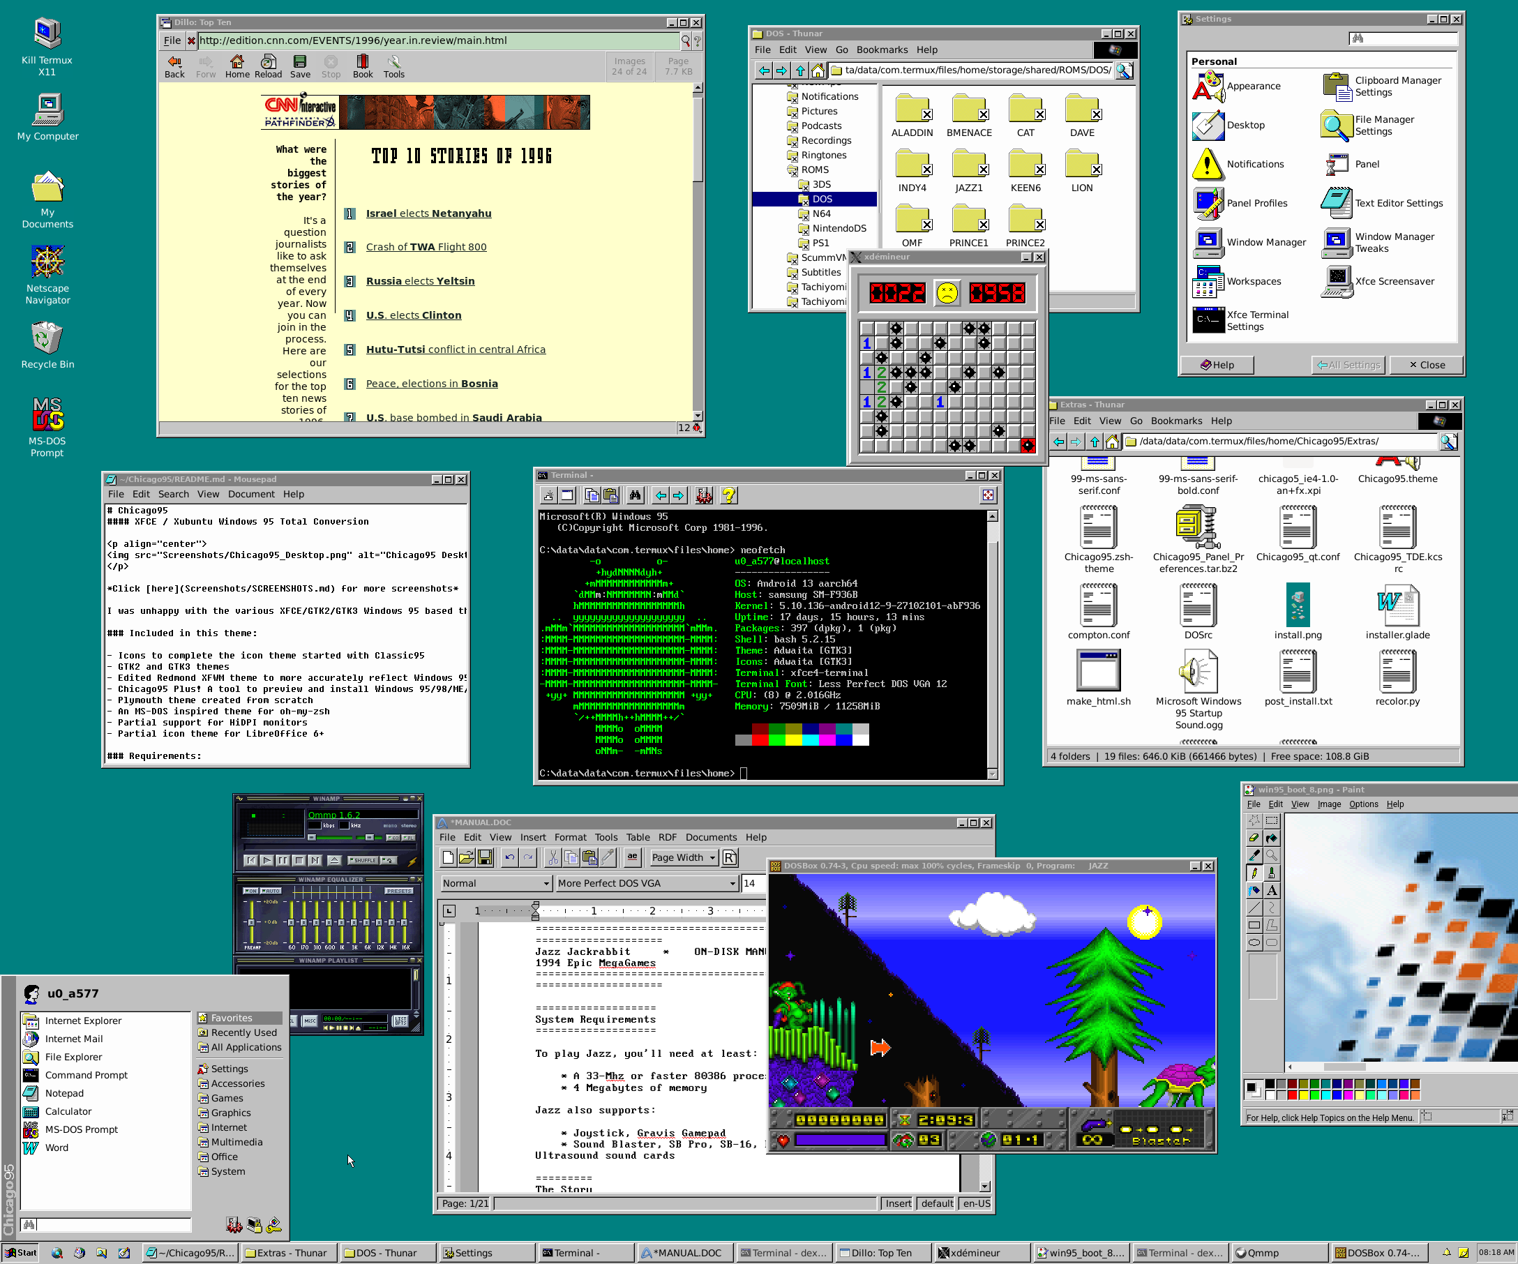Image resolution: width=1518 pixels, height=1264 pixels.
Task: Click the Undo arrow in MANUAL.DOC toolbar
Action: [510, 857]
